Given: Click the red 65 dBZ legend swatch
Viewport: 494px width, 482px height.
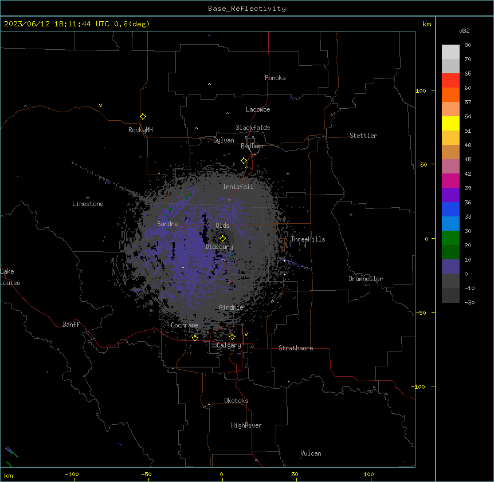Looking at the screenshot, I should [x=450, y=80].
